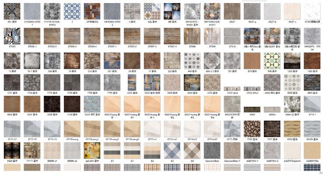Click the '5424 副本' dark ornamental thumbnail

click(x=12, y=150)
